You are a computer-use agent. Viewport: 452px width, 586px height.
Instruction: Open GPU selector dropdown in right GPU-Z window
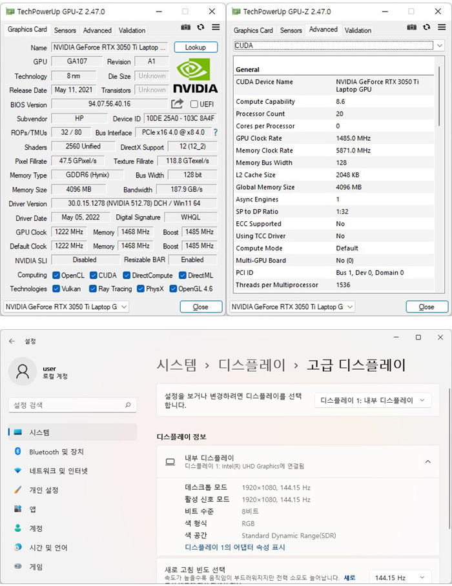[292, 307]
